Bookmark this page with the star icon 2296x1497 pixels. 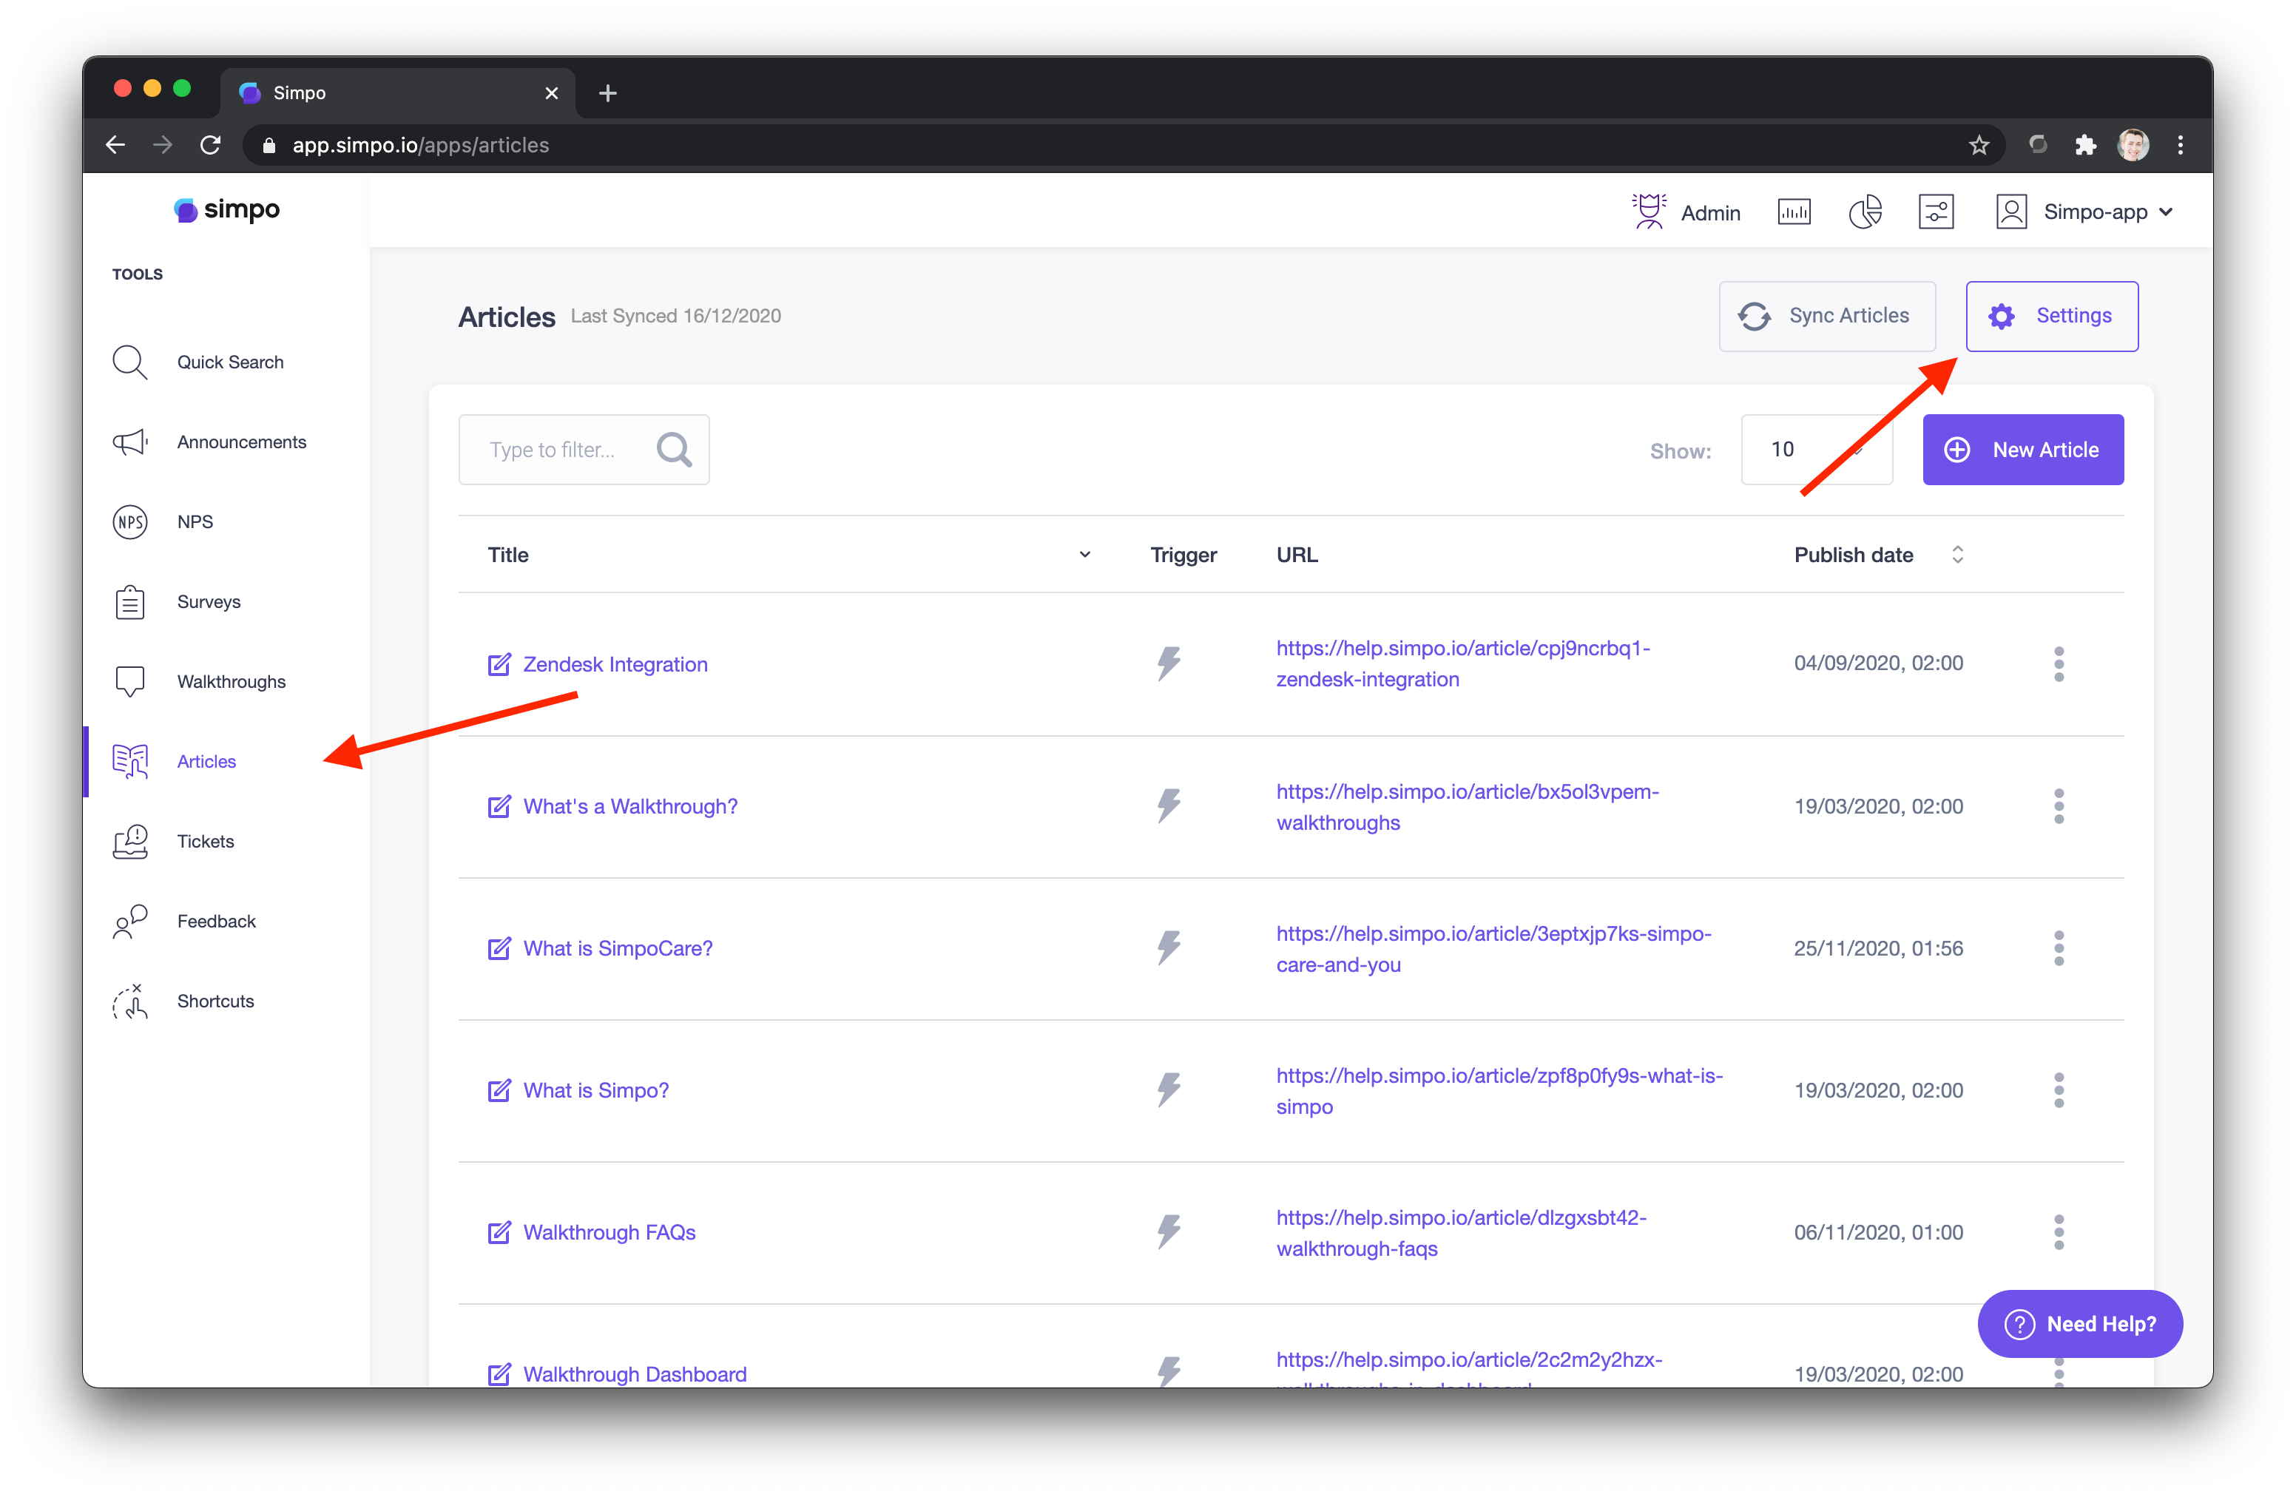(x=1979, y=145)
